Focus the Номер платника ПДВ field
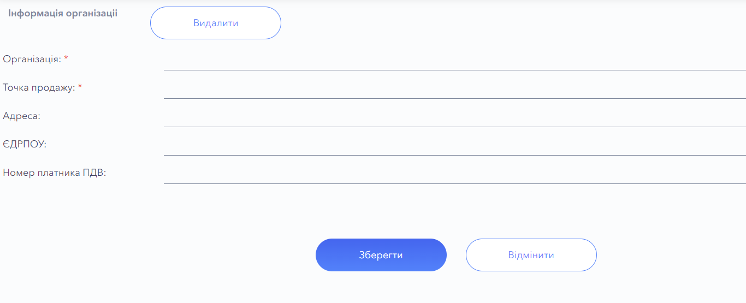The height and width of the screenshot is (303, 746). point(454,174)
